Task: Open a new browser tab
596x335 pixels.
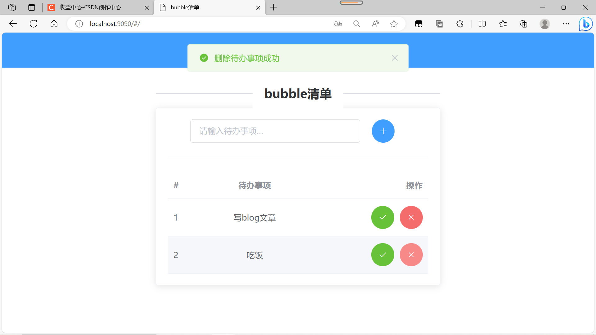Action: (x=273, y=7)
